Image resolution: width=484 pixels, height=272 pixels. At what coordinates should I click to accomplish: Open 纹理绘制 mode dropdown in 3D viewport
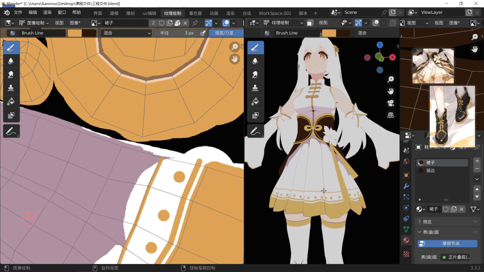283,23
